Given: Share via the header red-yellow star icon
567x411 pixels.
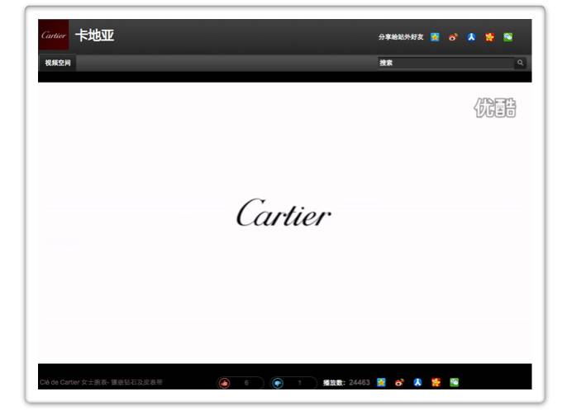Looking at the screenshot, I should click(x=489, y=37).
